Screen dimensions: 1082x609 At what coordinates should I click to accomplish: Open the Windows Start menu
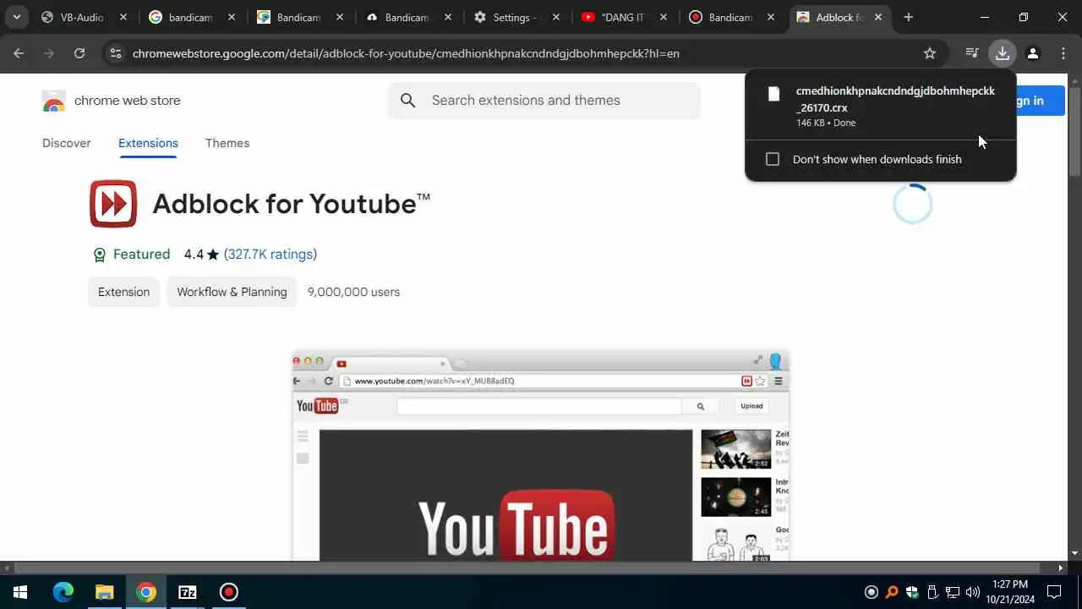(20, 592)
